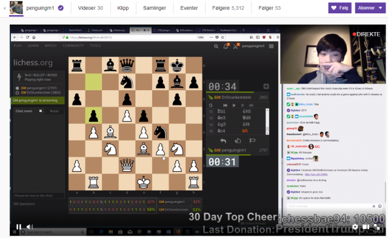The image size is (388, 238).
Task: Open lichess hamburger menu icon
Action: pyautogui.click(x=272, y=46)
